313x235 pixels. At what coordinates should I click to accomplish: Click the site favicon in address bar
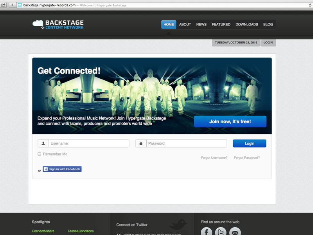[20, 5]
